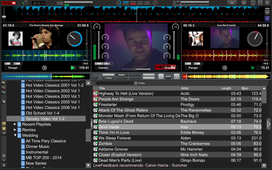The height and width of the screenshot is (170, 272).
Task: Open the sideview info side tab
Action: coord(269,124)
